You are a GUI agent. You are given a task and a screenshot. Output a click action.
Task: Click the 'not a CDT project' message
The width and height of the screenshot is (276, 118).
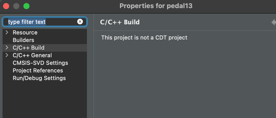[144, 37]
